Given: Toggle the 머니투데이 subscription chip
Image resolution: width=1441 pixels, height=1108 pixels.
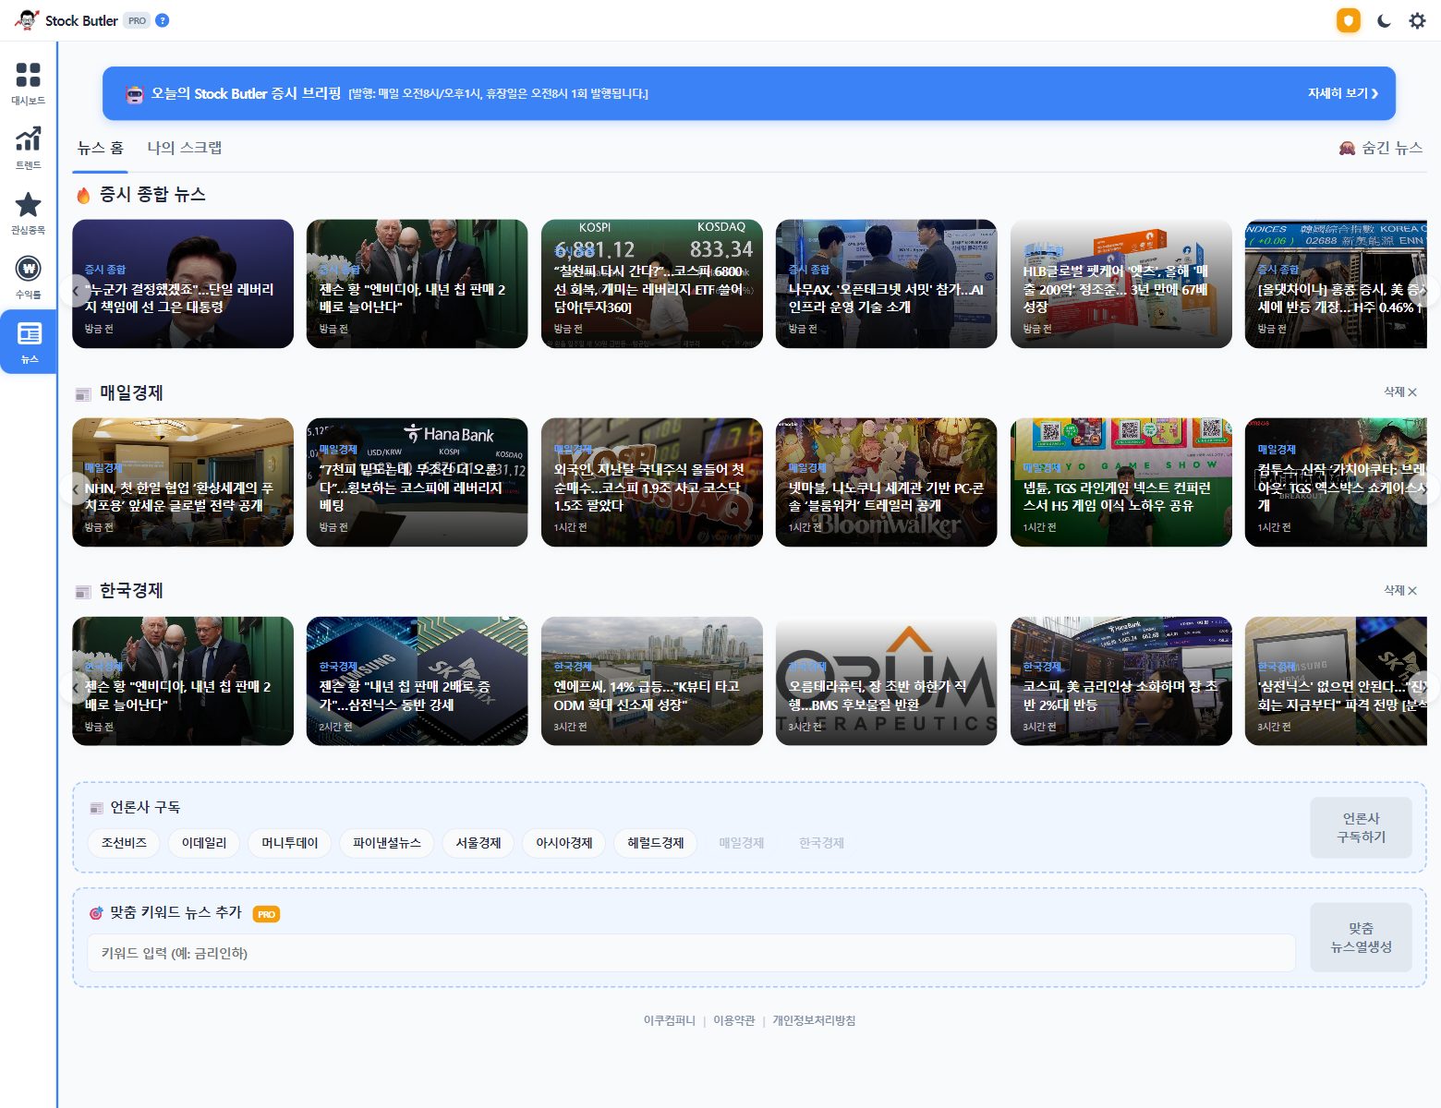Looking at the screenshot, I should 289,843.
